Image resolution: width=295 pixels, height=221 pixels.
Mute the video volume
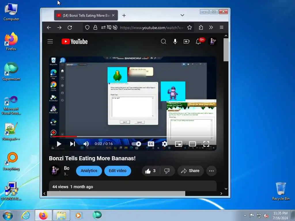(86, 144)
